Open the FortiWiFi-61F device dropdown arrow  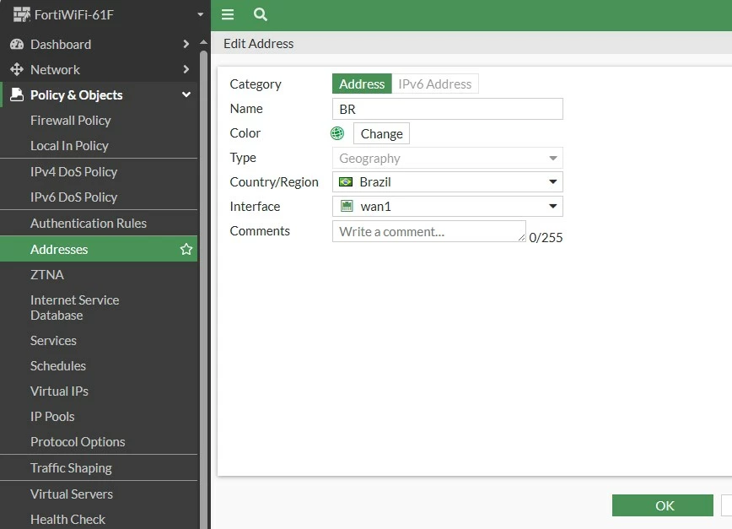[200, 14]
